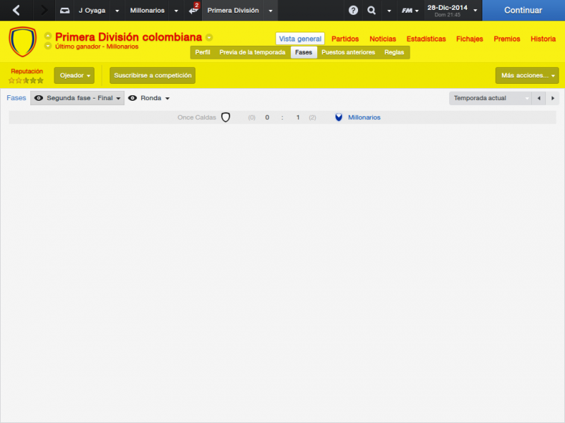Click the up arrow circle beside competition title
The width and height of the screenshot is (565, 423).
[x=48, y=36]
